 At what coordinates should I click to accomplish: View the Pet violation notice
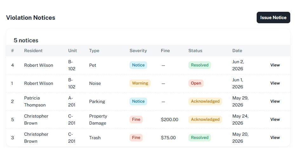[x=275, y=65]
